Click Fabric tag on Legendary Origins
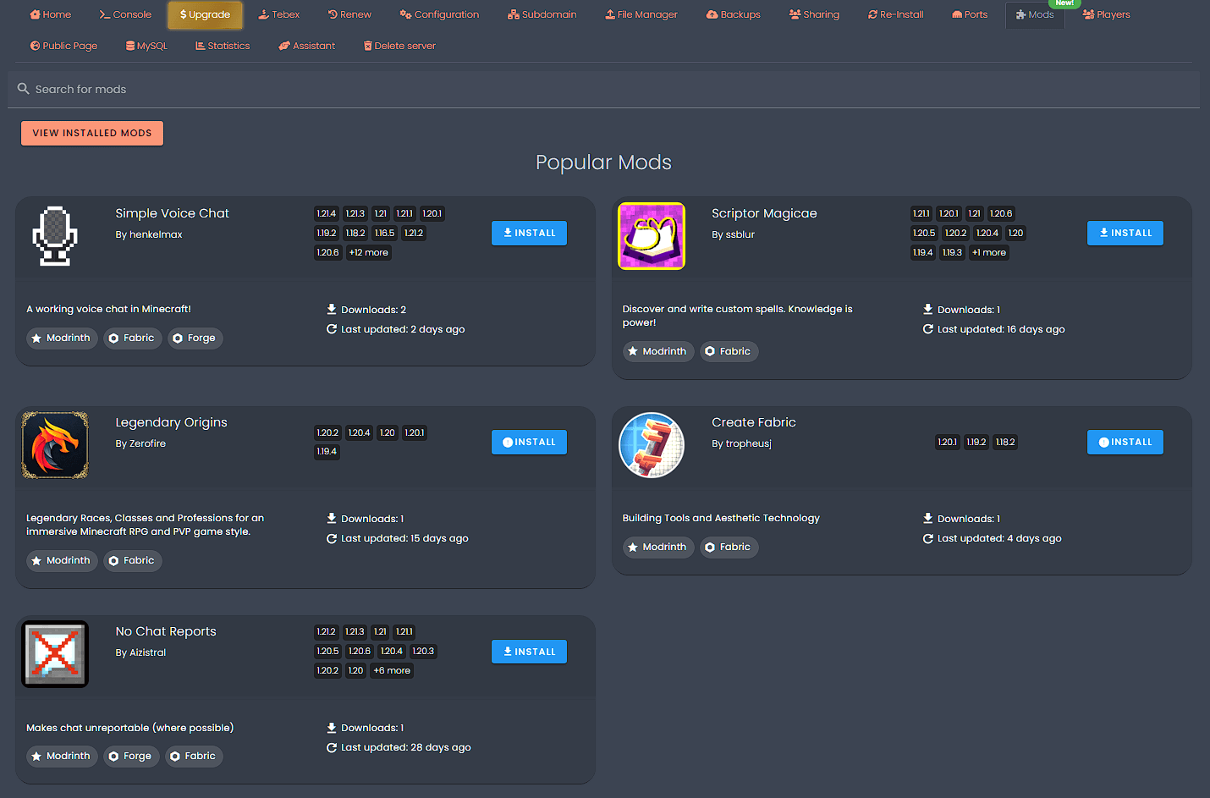Image resolution: width=1210 pixels, height=798 pixels. point(132,560)
